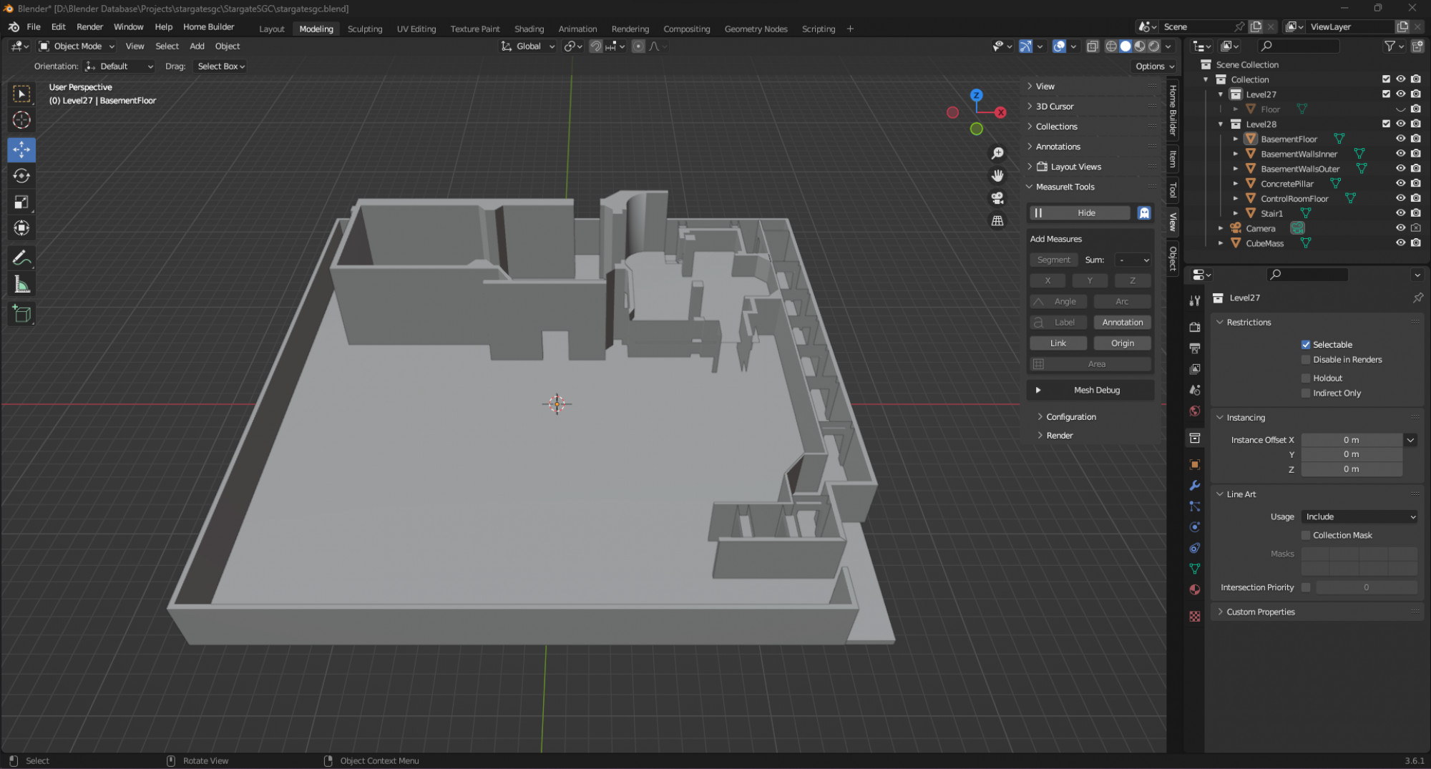Image resolution: width=1431 pixels, height=769 pixels.
Task: Select the Add Cube tool
Action: click(21, 314)
